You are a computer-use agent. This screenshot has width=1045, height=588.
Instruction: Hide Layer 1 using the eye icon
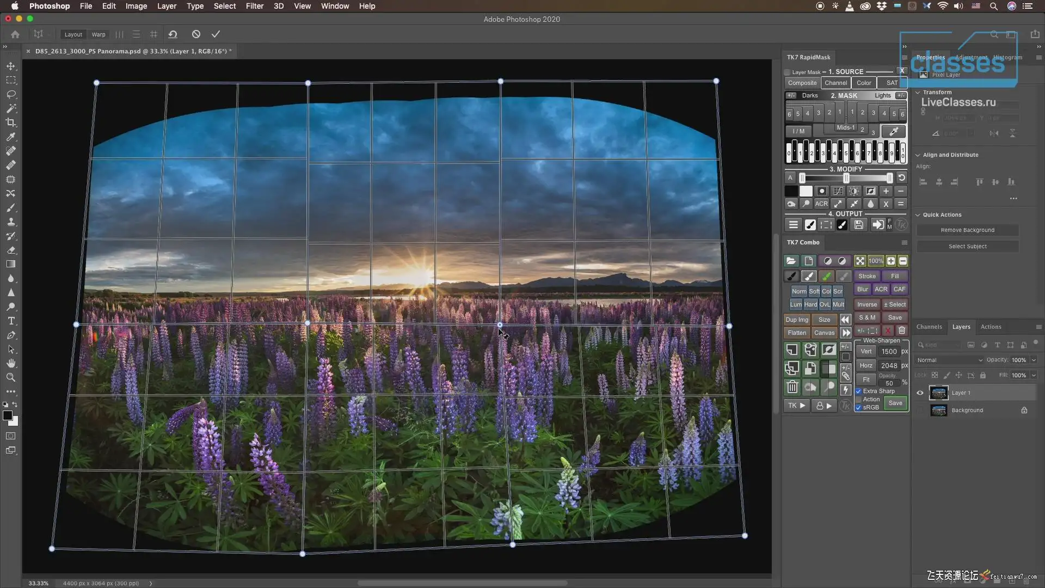[x=920, y=393]
